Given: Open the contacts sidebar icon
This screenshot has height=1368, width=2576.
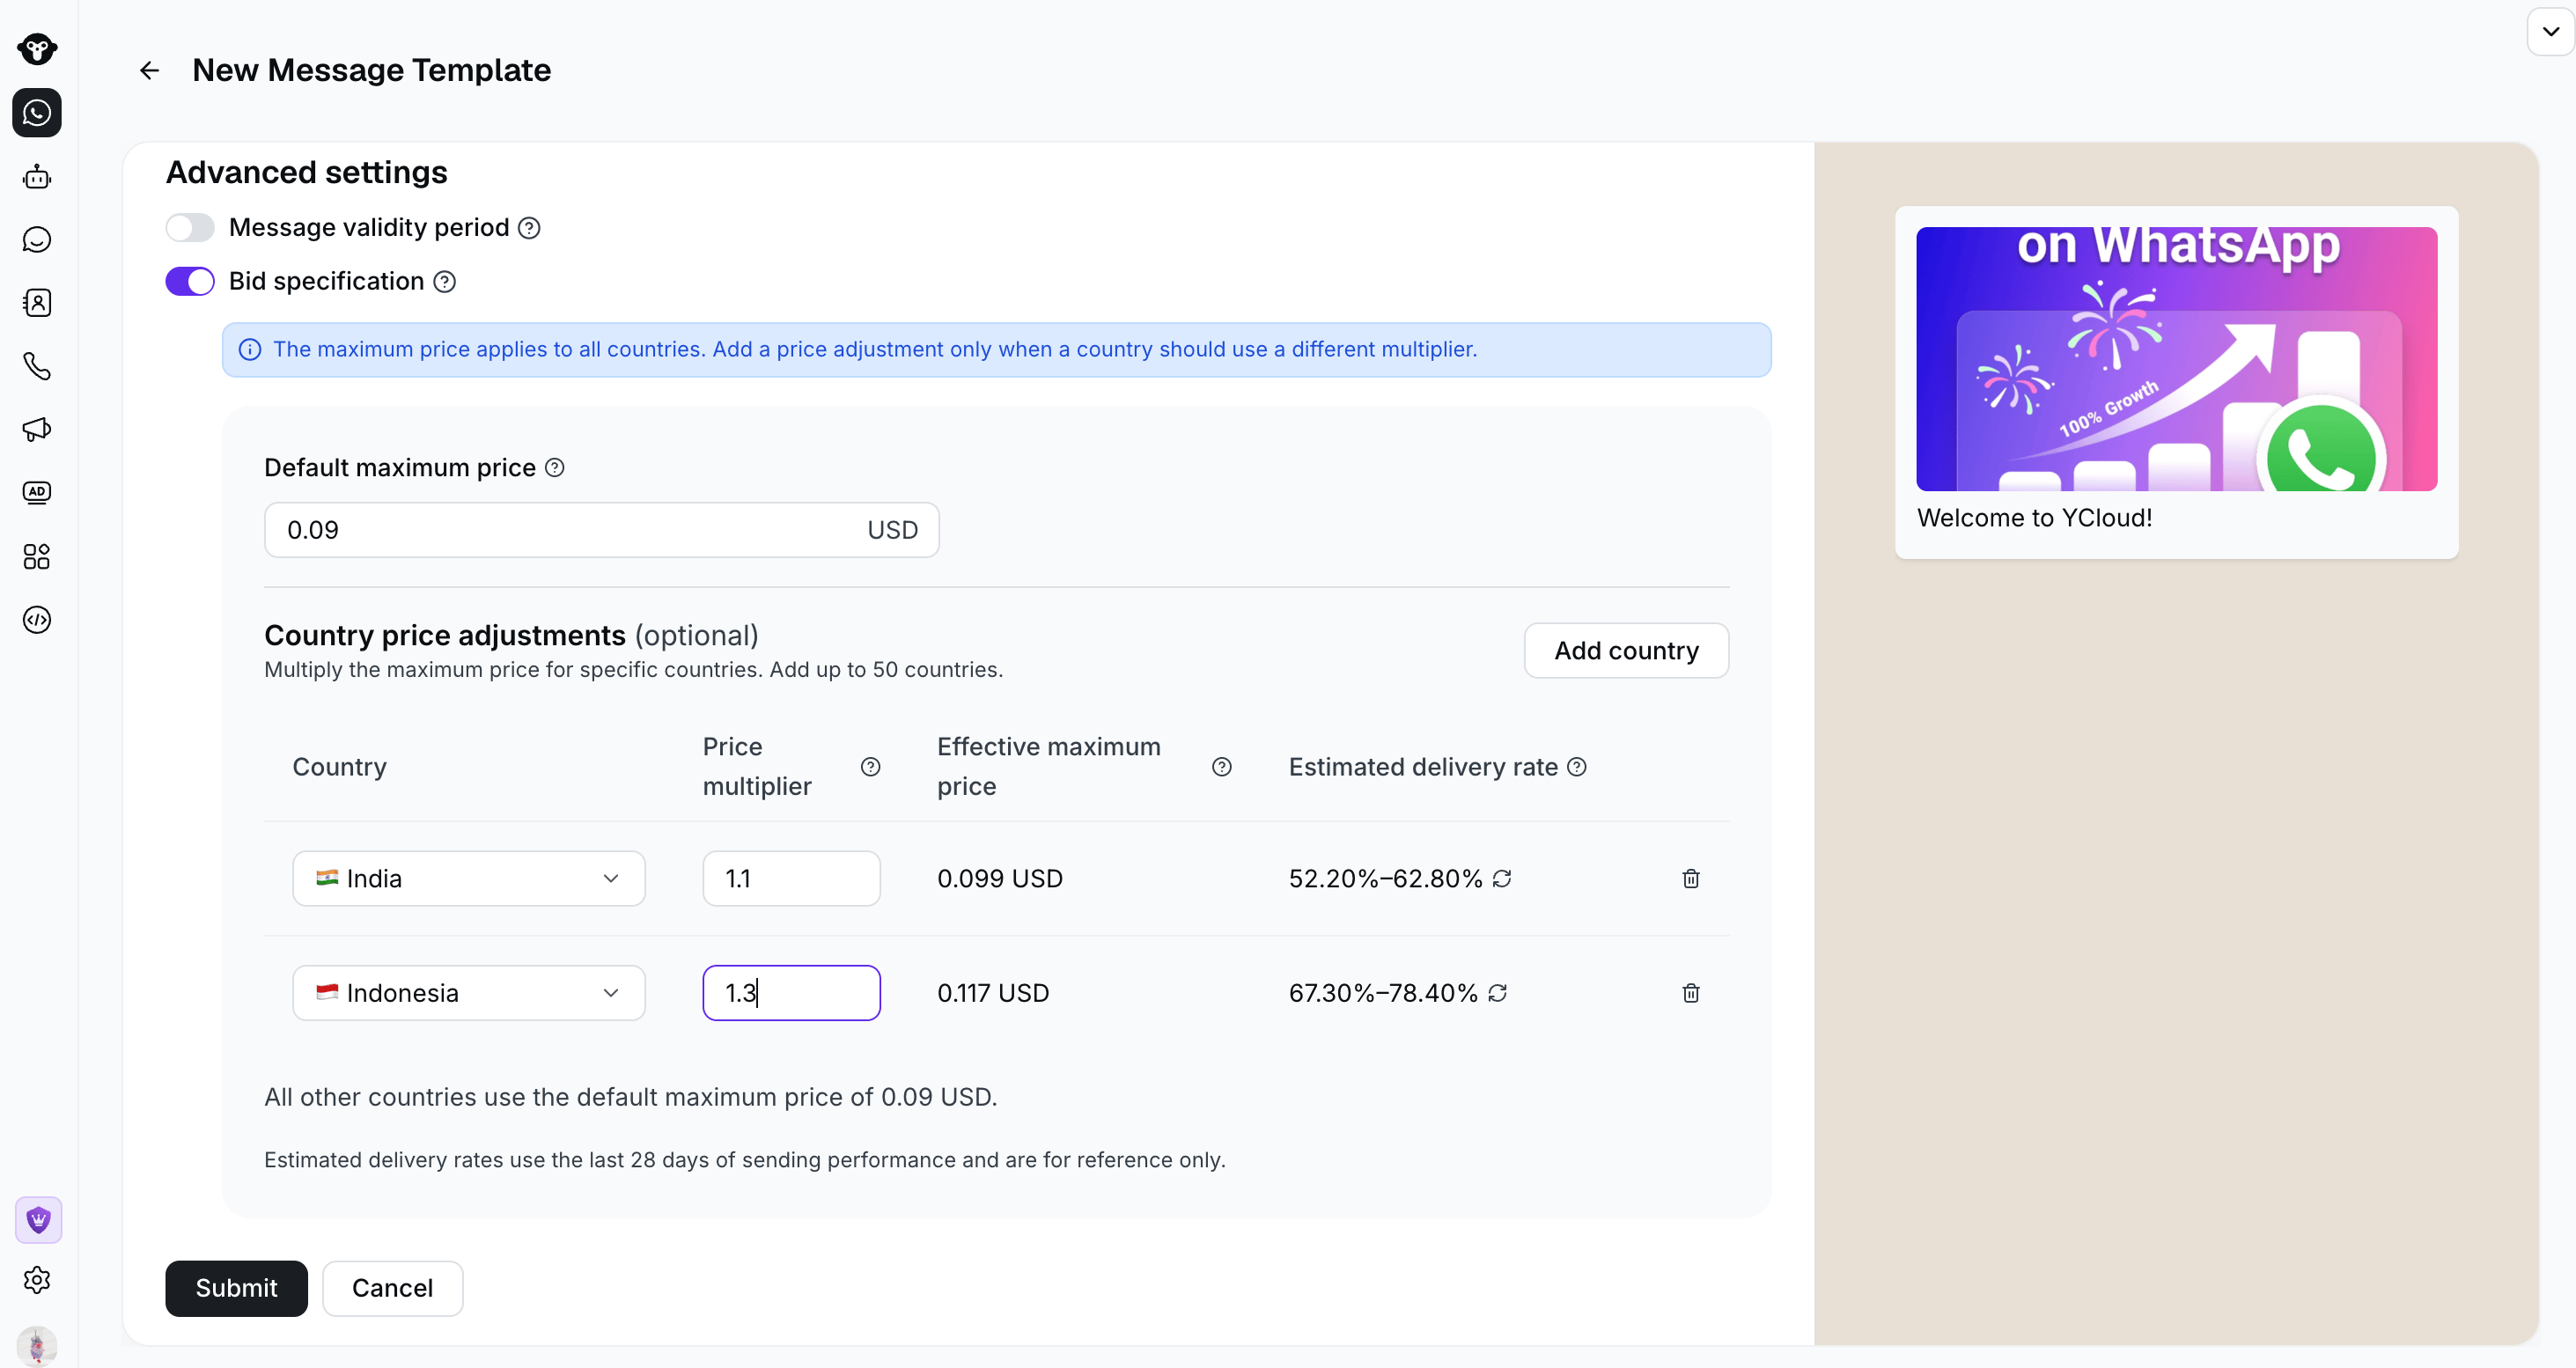Looking at the screenshot, I should [37, 303].
